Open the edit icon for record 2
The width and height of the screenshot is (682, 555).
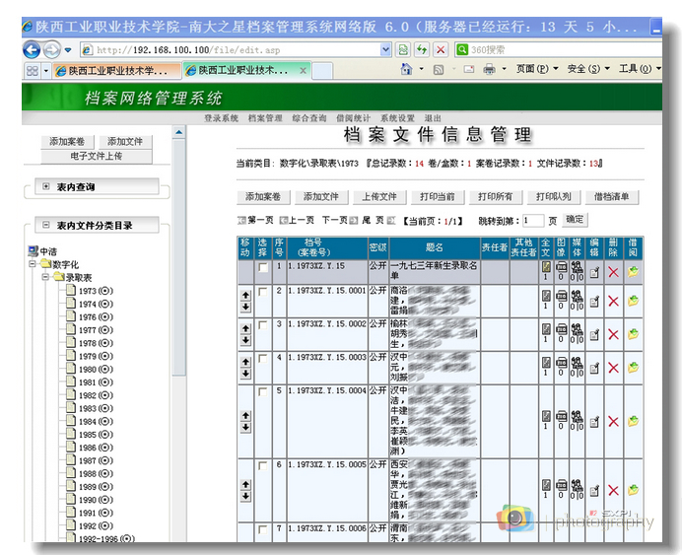pos(594,301)
